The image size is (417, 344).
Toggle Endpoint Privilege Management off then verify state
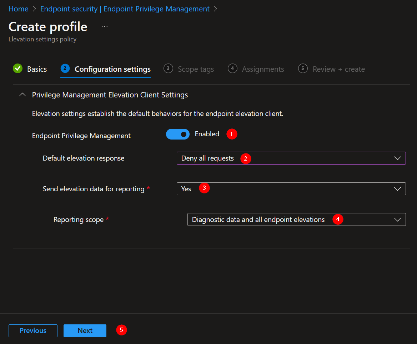pos(178,134)
